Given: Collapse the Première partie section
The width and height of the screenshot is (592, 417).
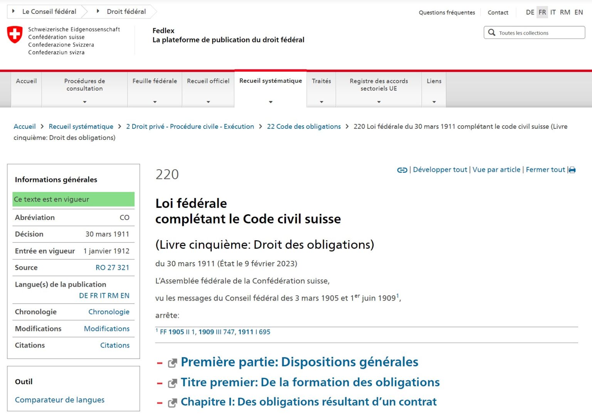Looking at the screenshot, I should [160, 363].
